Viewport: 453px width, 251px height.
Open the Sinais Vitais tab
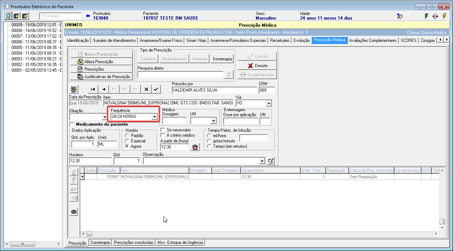(196, 40)
